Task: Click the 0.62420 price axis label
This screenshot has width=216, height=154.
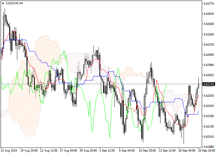Action: point(209,106)
